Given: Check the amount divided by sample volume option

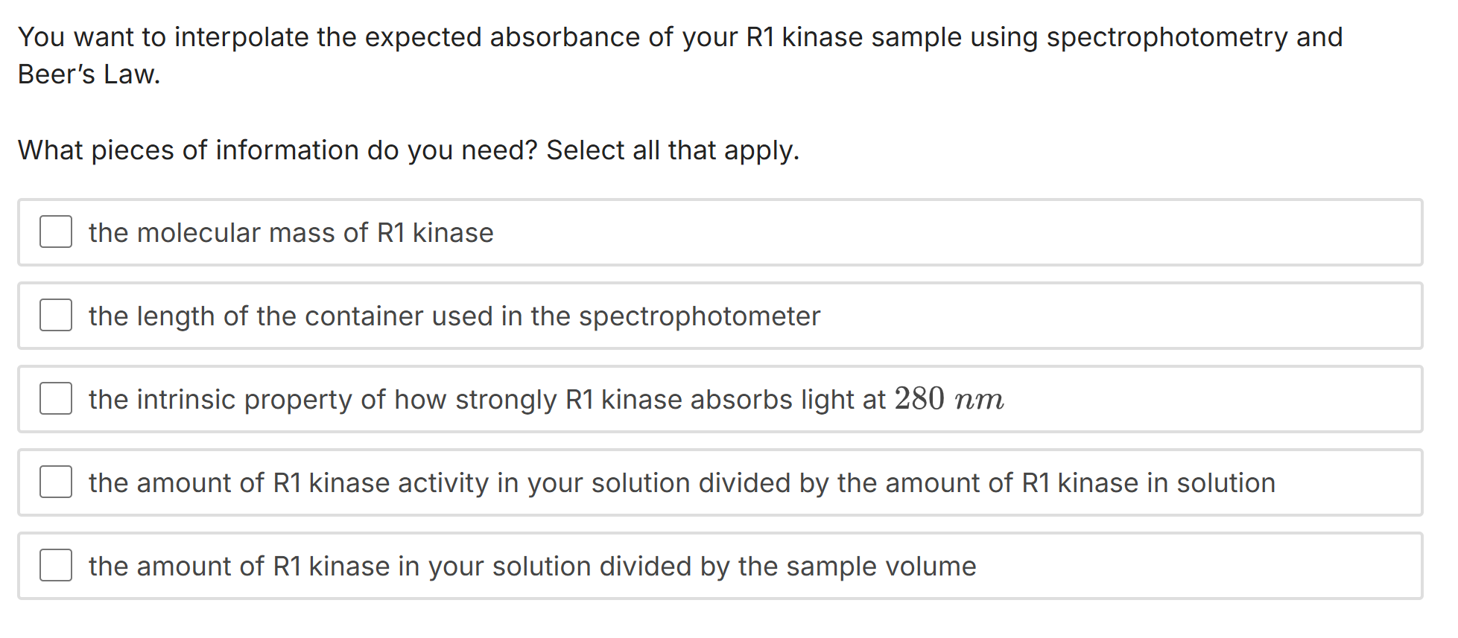Looking at the screenshot, I should pyautogui.click(x=55, y=566).
